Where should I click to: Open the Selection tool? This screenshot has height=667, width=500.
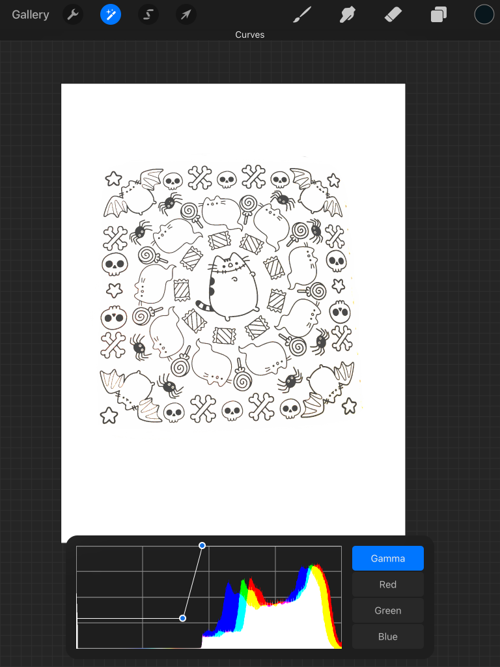[148, 14]
